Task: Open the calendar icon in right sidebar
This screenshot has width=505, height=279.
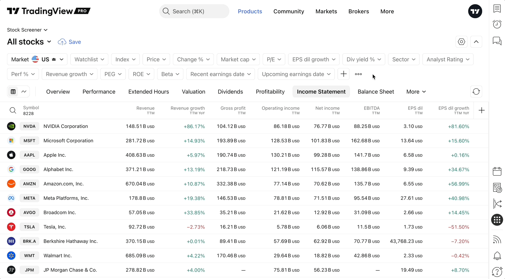Action: [x=497, y=171]
